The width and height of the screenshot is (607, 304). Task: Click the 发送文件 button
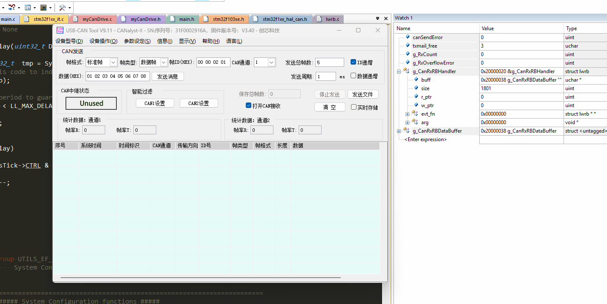click(x=363, y=94)
